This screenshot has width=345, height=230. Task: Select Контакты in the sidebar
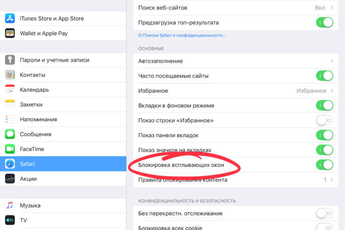[x=63, y=75]
